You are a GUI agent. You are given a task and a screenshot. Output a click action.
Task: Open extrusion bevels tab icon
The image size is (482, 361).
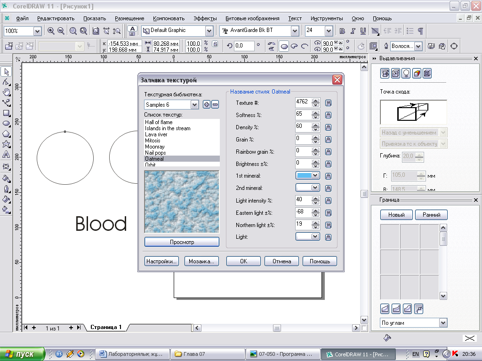click(x=427, y=73)
